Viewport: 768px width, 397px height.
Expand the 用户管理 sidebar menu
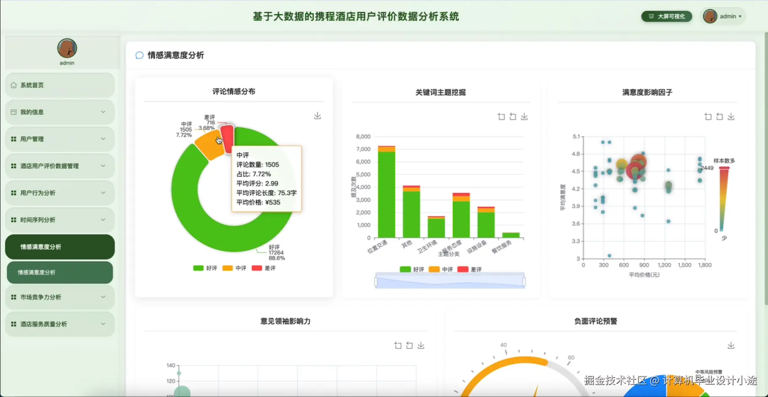(59, 139)
